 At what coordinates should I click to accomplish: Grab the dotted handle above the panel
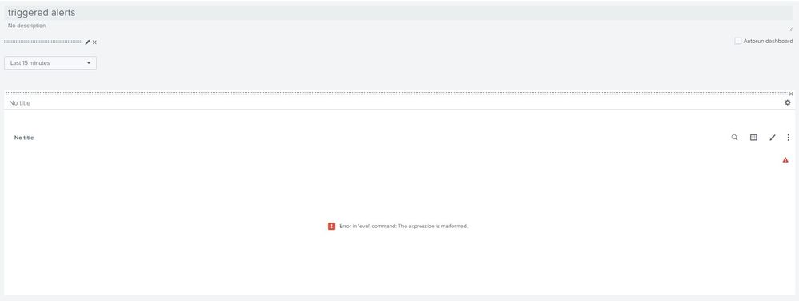(x=397, y=94)
